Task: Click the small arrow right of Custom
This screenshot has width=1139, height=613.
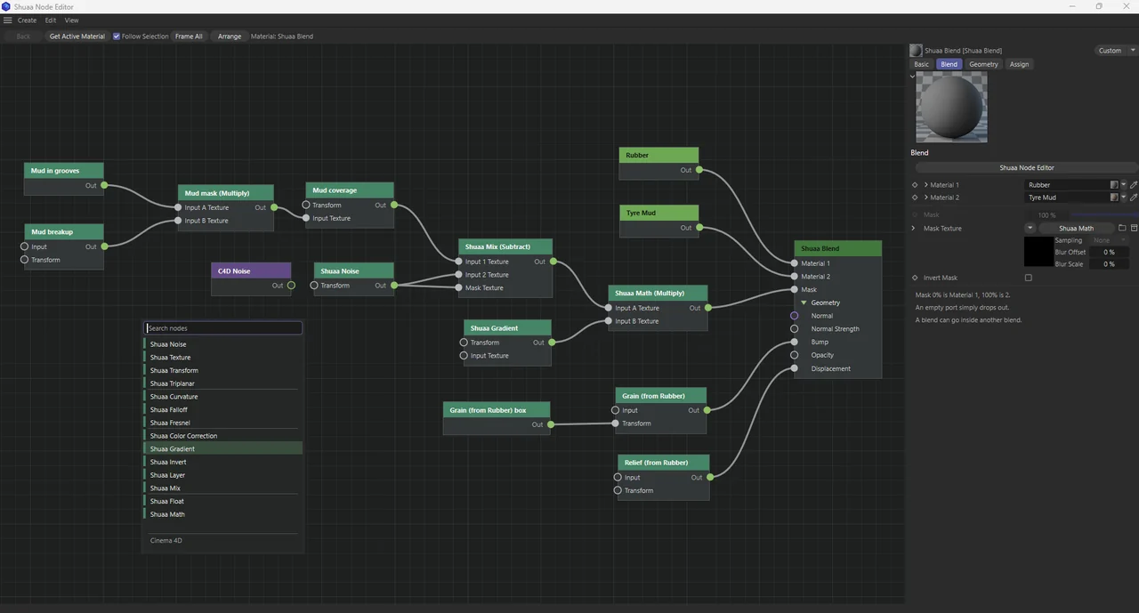Action: click(x=1134, y=51)
